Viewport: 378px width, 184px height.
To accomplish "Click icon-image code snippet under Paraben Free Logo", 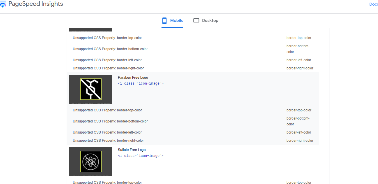I will 141,83.
